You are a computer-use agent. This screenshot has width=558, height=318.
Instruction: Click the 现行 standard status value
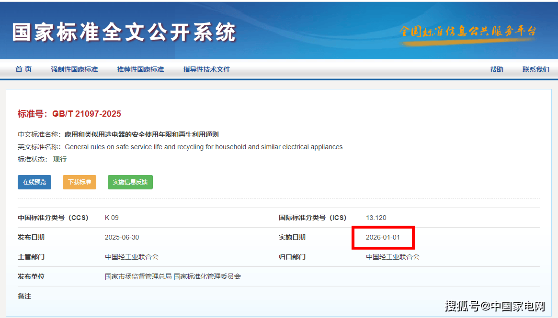point(60,159)
